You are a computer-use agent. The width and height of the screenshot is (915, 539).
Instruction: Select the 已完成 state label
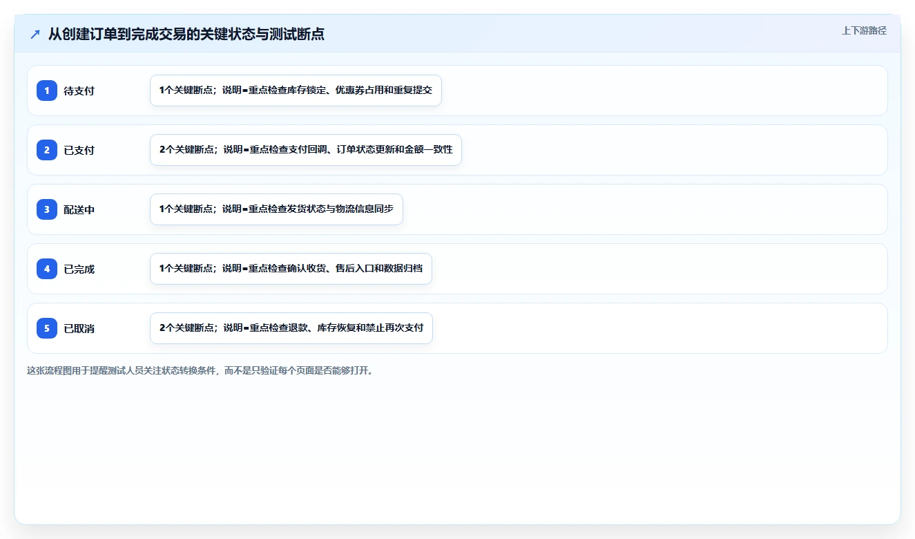pyautogui.click(x=79, y=269)
